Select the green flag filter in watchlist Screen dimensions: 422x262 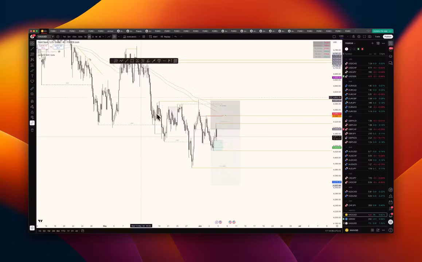click(358, 49)
